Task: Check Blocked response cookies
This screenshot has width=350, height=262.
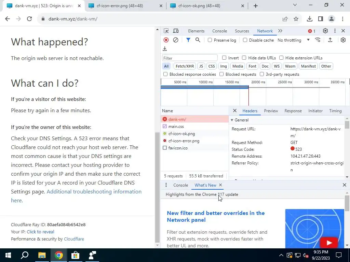Action: tap(165, 74)
